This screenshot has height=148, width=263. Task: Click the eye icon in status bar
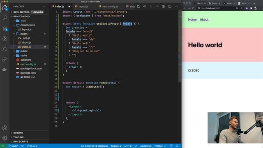[x=22, y=146]
